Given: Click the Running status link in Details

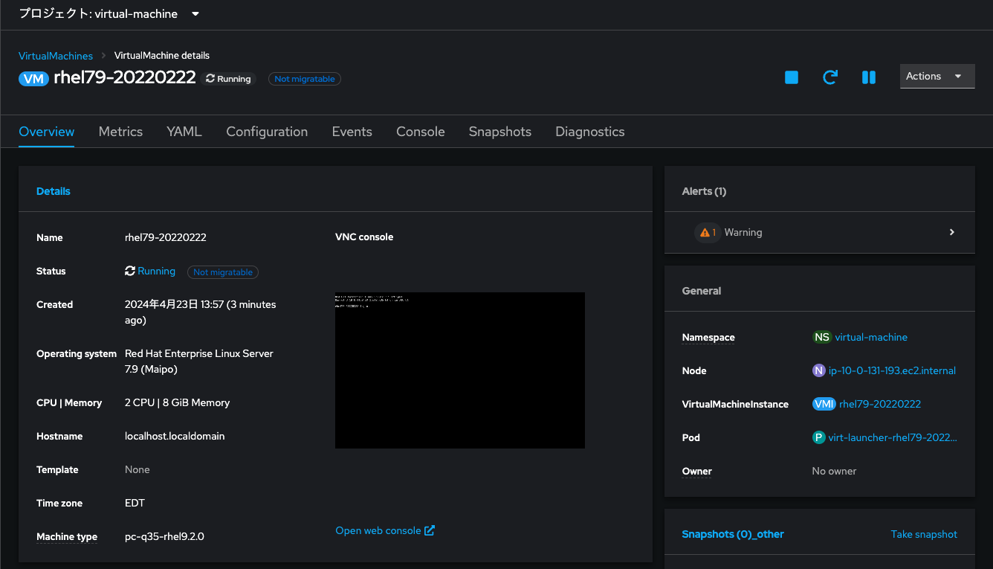Looking at the screenshot, I should pos(156,271).
